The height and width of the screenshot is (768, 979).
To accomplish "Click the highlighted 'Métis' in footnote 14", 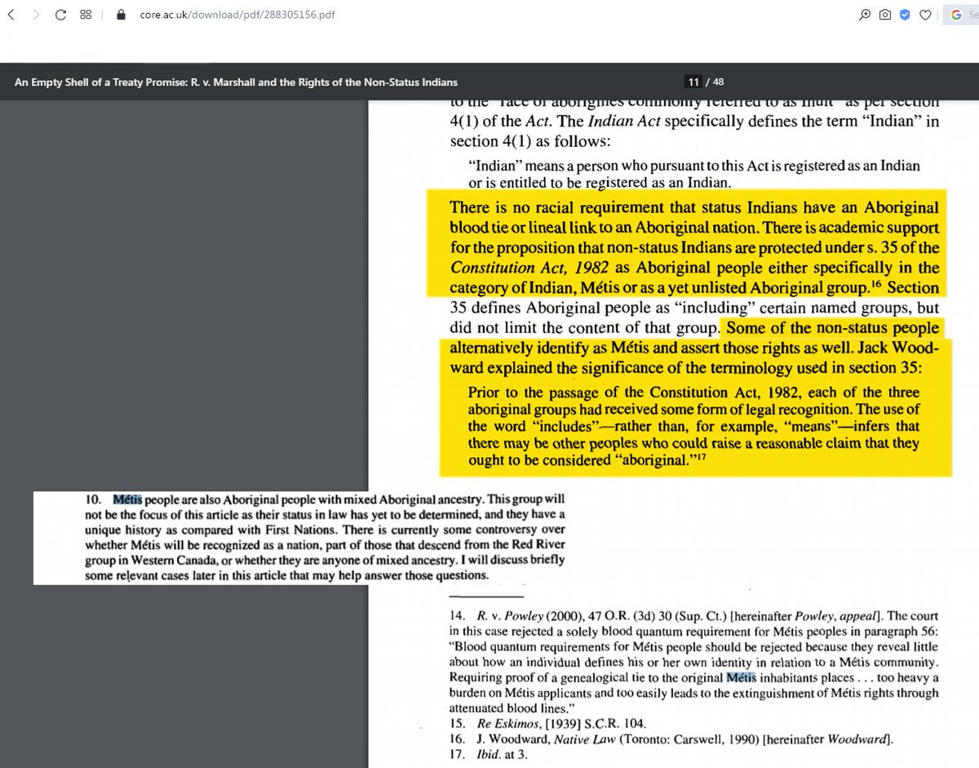I will (742, 678).
